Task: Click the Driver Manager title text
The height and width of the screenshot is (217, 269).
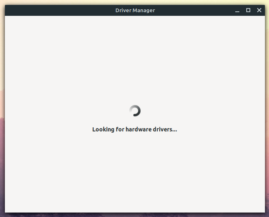Action: (x=135, y=11)
